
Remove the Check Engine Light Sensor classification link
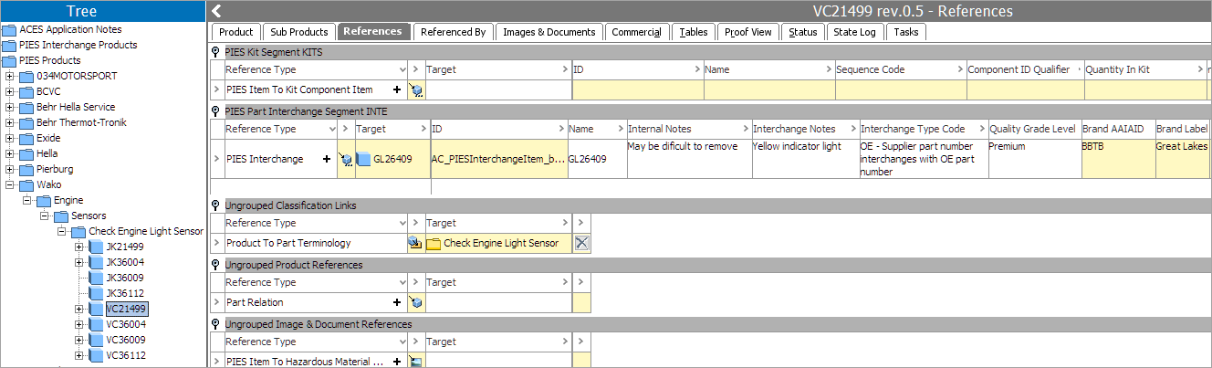[581, 243]
